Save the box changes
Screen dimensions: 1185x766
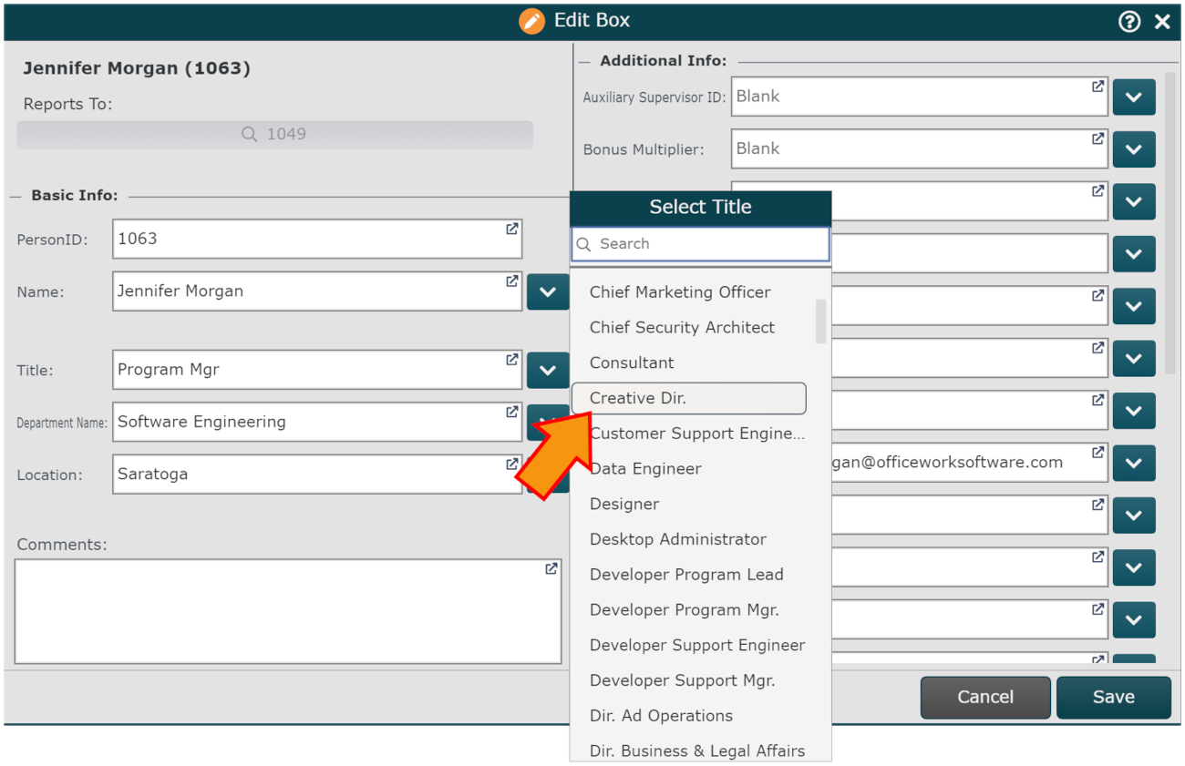[x=1113, y=697]
